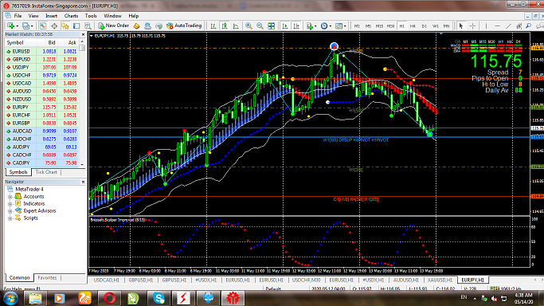Click the New Order button
The height and width of the screenshot is (306, 544).
pos(113,25)
